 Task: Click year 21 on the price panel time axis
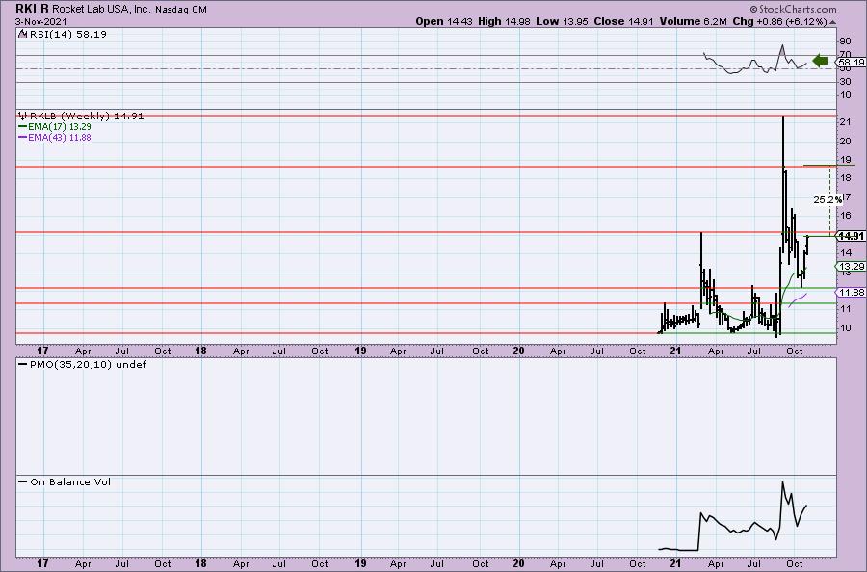click(675, 351)
